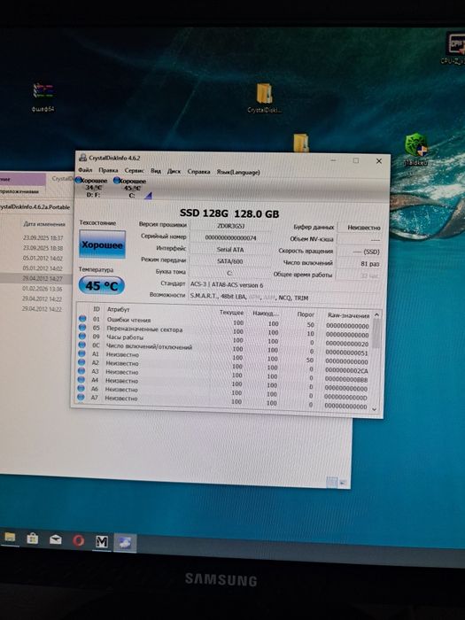Open the Диск menu

pyautogui.click(x=174, y=171)
